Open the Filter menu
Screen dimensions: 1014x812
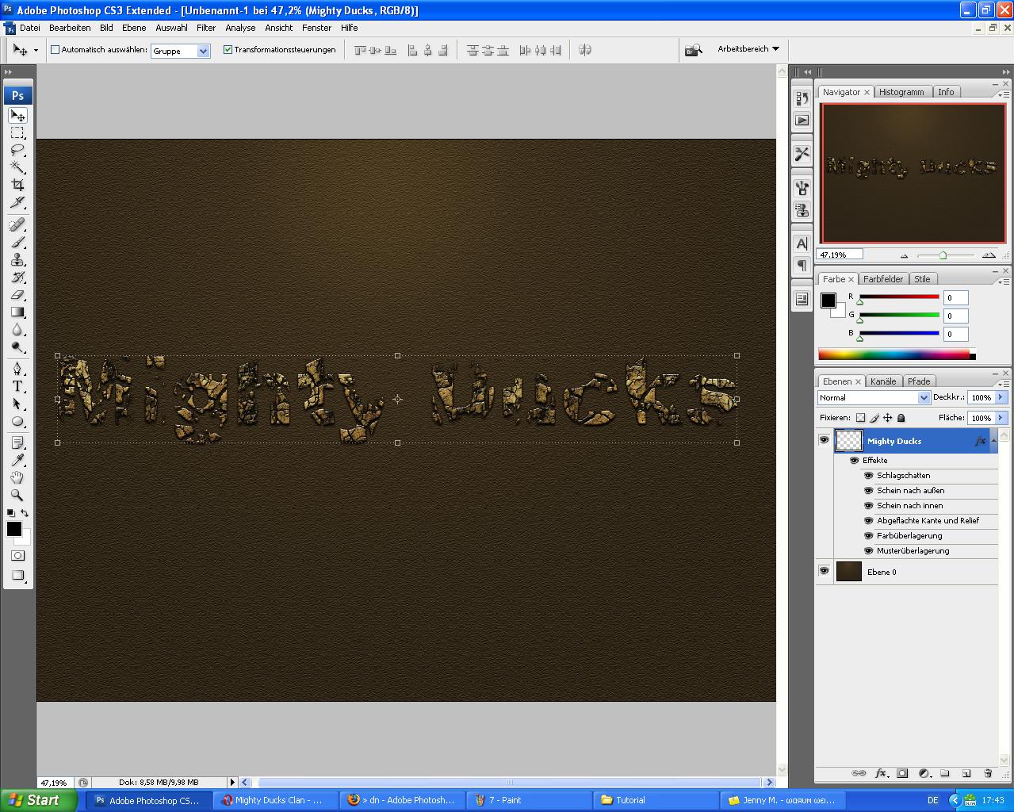[x=206, y=28]
